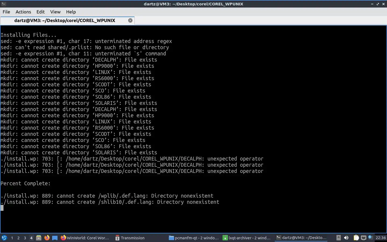The height and width of the screenshot is (242, 387).
Task: Select the dartz@VM3 terminal taskbar entry
Action: [302, 238]
